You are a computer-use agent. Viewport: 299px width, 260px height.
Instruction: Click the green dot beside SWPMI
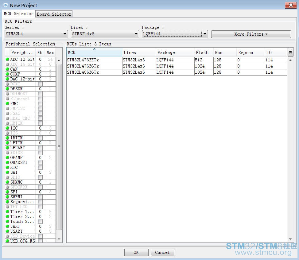point(7,197)
